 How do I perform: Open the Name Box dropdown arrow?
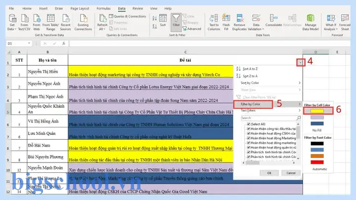(29, 43)
